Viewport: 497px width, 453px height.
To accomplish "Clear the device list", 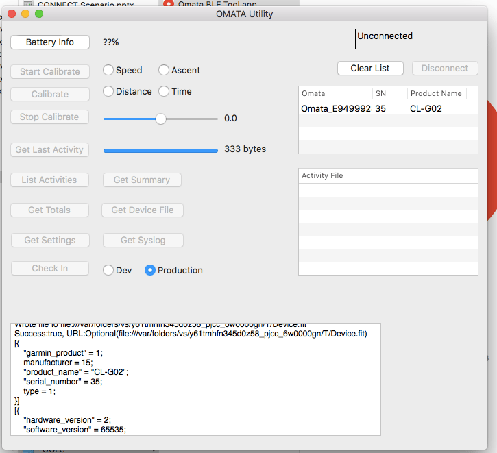I will point(370,68).
